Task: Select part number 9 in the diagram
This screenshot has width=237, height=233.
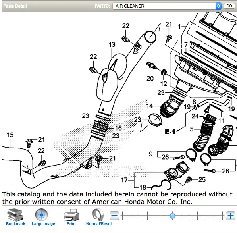Action: (x=151, y=154)
